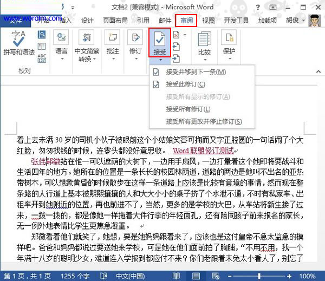Expand the 修订 track changes dropdown
This screenshot has height=281, width=325.
[135, 58]
